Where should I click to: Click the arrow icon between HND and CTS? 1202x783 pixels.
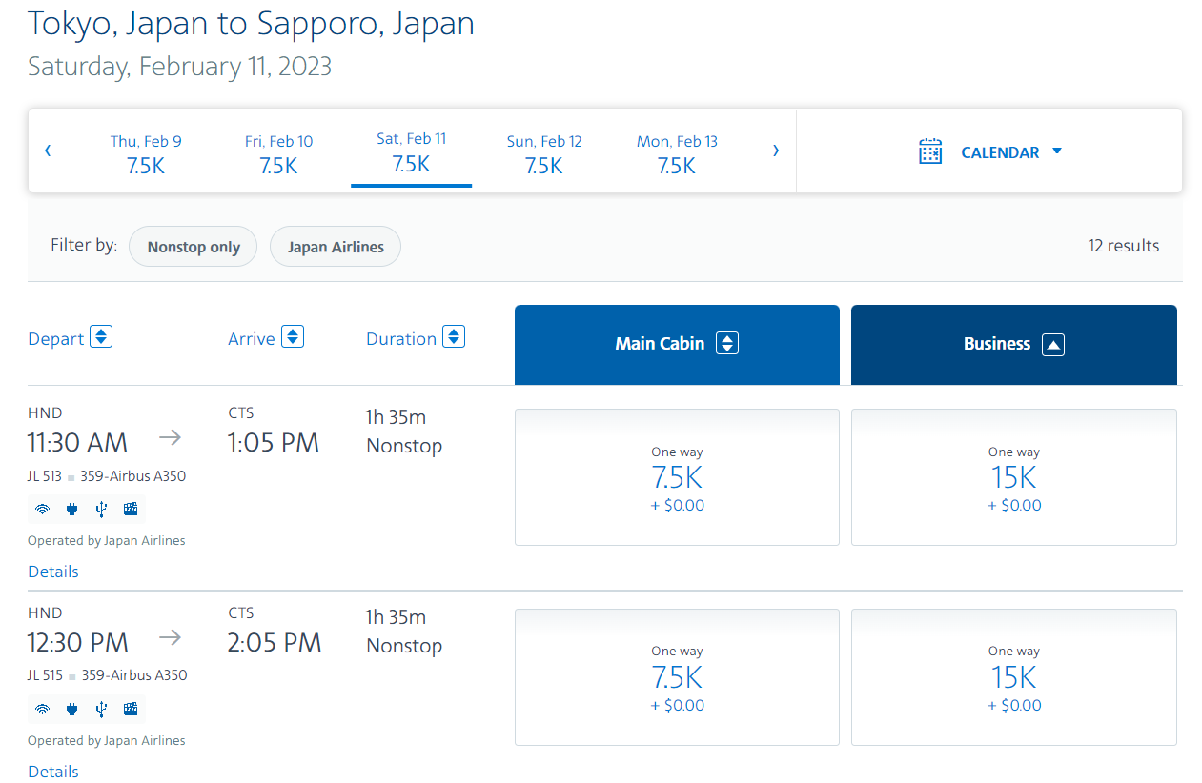(x=170, y=436)
